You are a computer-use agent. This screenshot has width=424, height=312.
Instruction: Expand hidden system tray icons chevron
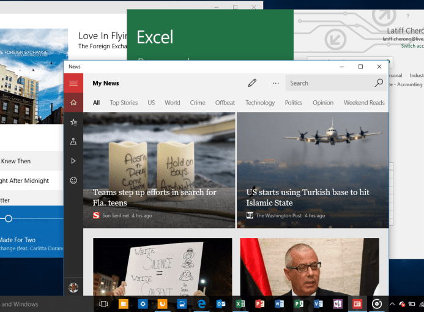[392, 304]
